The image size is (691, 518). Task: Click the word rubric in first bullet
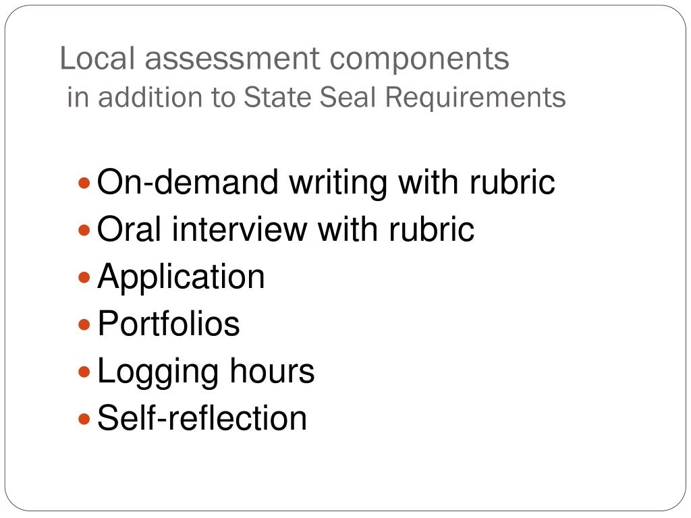[x=513, y=182]
